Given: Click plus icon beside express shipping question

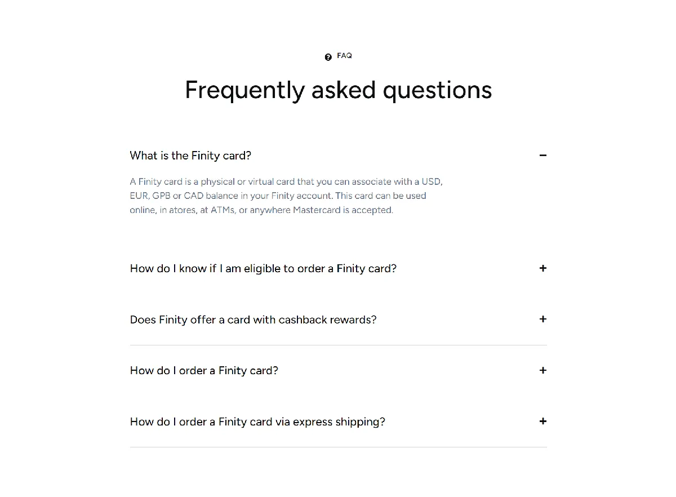Looking at the screenshot, I should (x=543, y=421).
